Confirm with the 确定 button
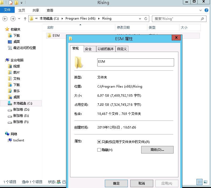 [116, 183]
